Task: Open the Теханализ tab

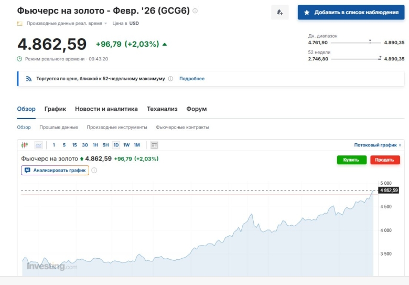Action: (x=162, y=109)
